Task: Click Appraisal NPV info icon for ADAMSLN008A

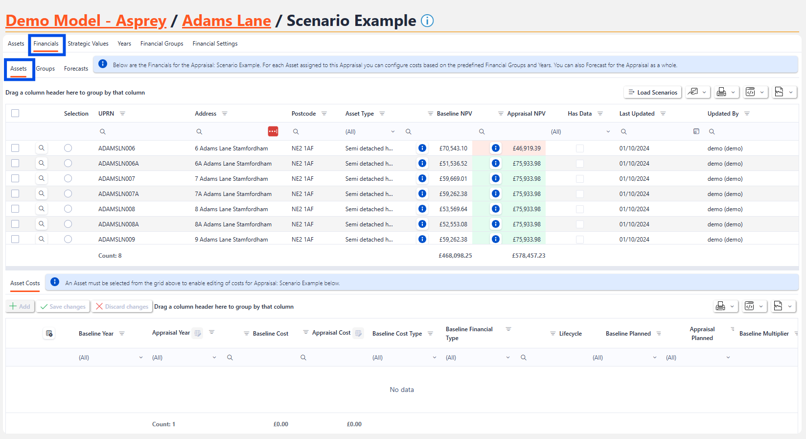Action: click(496, 224)
